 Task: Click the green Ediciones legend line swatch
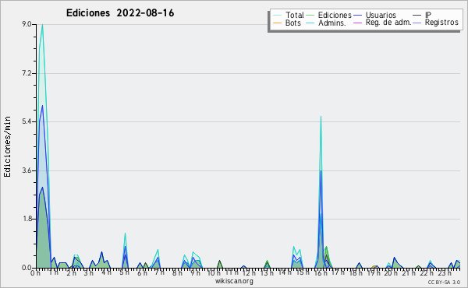pos(310,16)
